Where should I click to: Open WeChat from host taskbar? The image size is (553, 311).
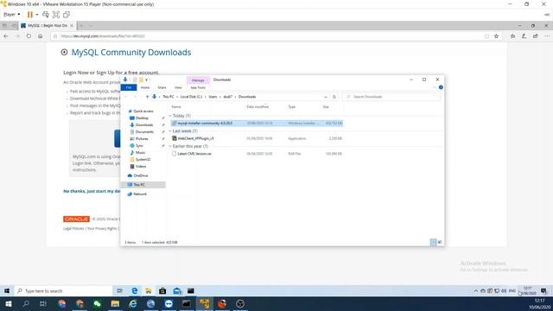click(x=98, y=303)
